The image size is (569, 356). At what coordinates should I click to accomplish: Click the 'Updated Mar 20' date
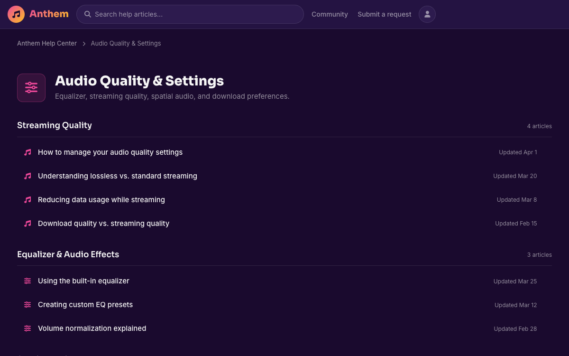point(515,176)
